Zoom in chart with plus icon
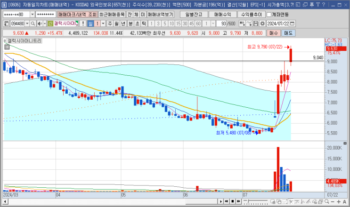350x207 pixels. click(339, 202)
